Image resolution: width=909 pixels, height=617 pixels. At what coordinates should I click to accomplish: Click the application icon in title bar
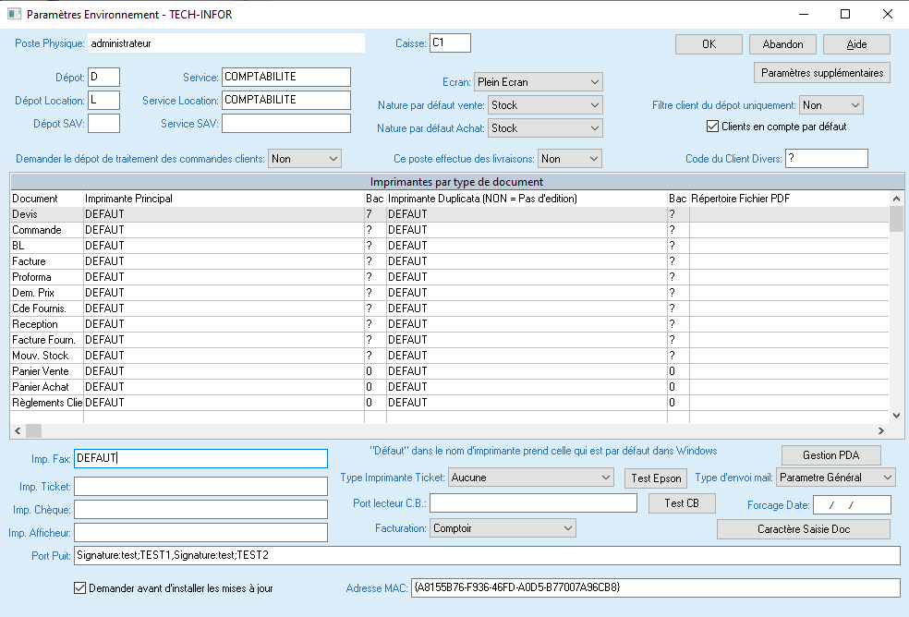coord(14,14)
